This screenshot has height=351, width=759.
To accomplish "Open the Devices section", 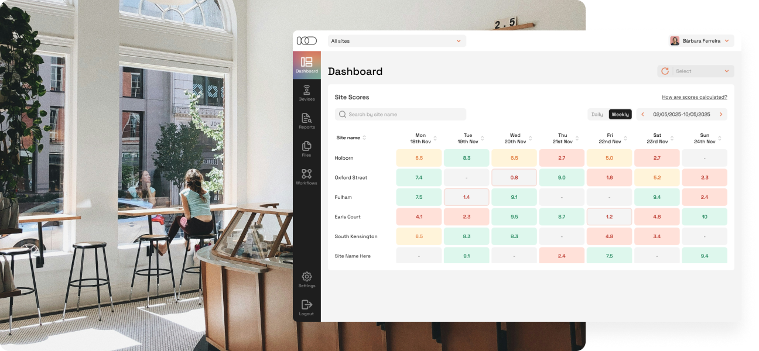I will point(307,93).
